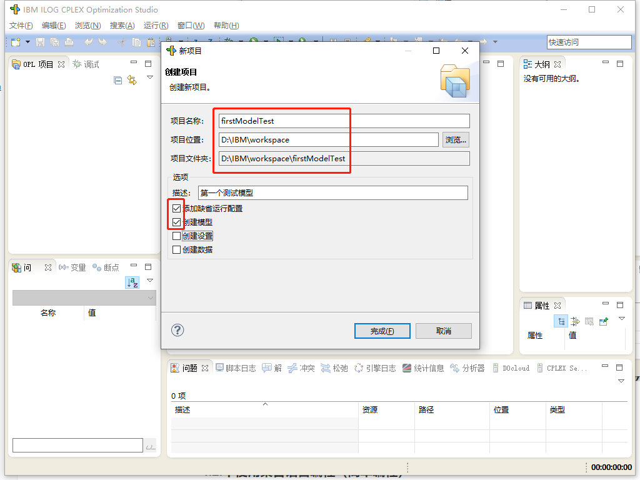Open the bottom problems panel view menu chevron

click(x=620, y=381)
